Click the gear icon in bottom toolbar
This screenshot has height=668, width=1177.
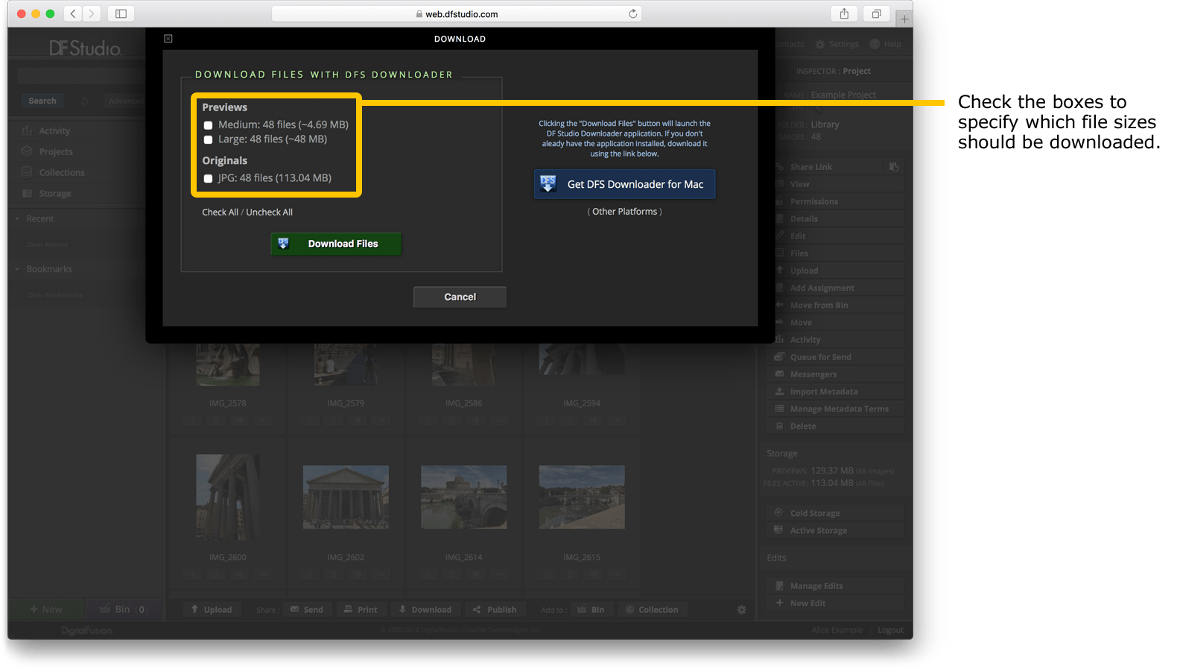pos(741,609)
